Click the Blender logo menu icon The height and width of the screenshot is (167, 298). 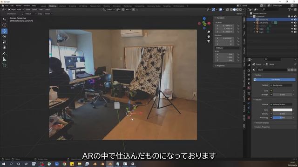coord(3,6)
